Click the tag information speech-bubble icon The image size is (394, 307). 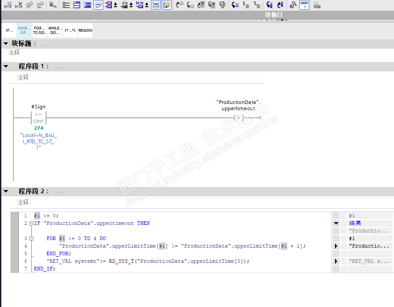pos(124,5)
